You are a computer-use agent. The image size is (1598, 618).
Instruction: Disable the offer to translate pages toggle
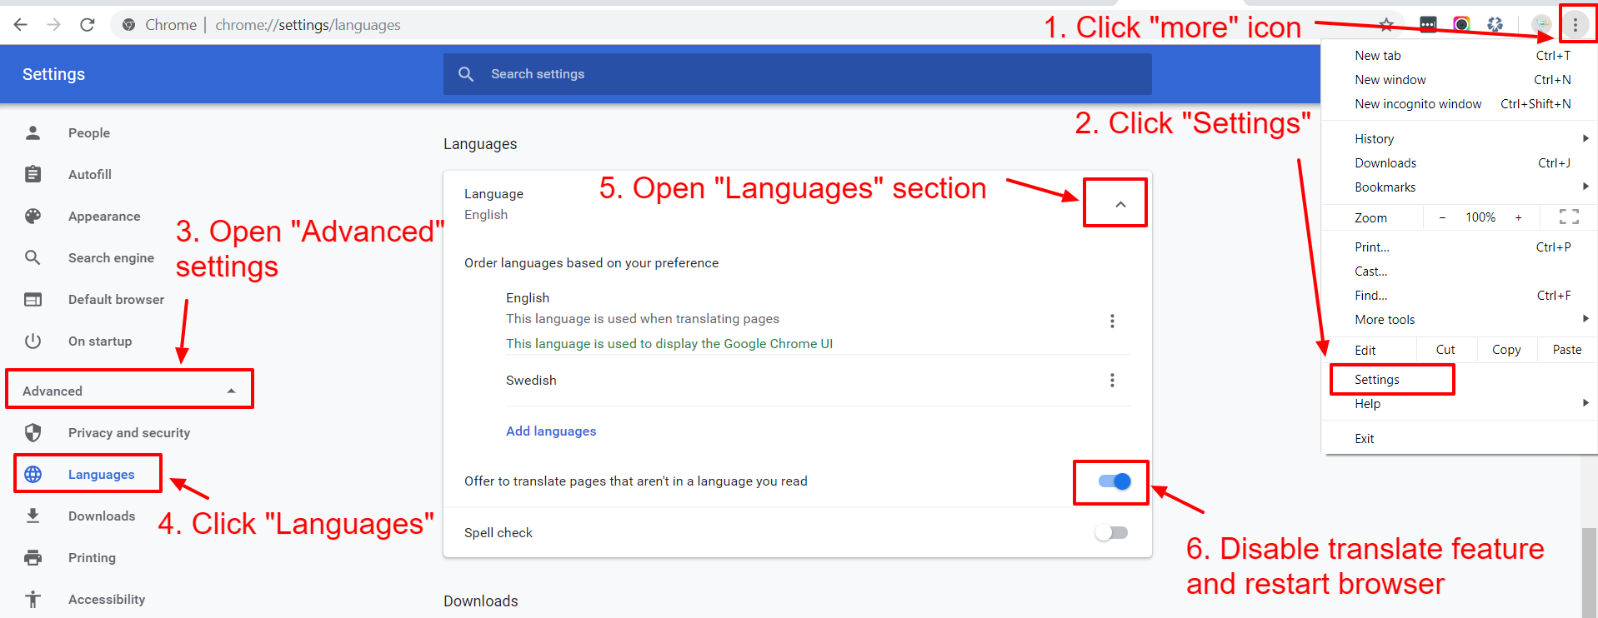(1114, 481)
